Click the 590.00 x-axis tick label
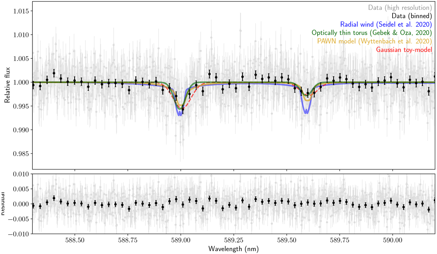This screenshot has height=254, width=437. (393, 241)
